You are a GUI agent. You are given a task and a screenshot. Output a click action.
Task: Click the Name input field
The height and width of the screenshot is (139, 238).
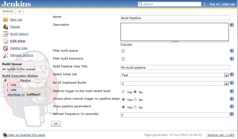(x=175, y=18)
